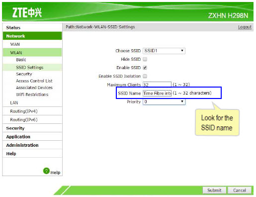This screenshot has width=256, height=197.
Task: Open WiFi Restrictions page
Action: tap(32, 95)
